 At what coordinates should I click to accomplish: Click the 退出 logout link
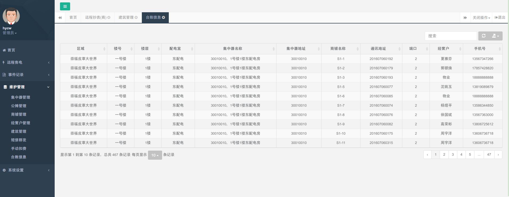500,18
